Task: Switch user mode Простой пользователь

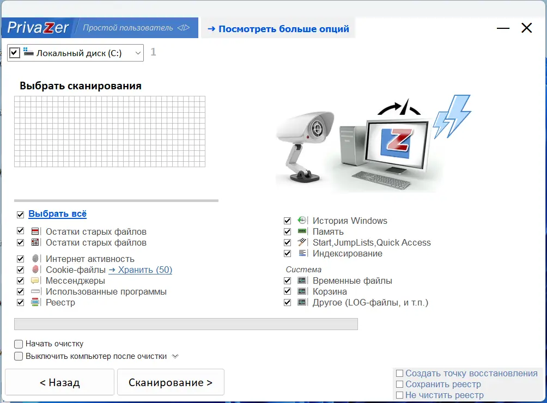Action: tap(136, 28)
